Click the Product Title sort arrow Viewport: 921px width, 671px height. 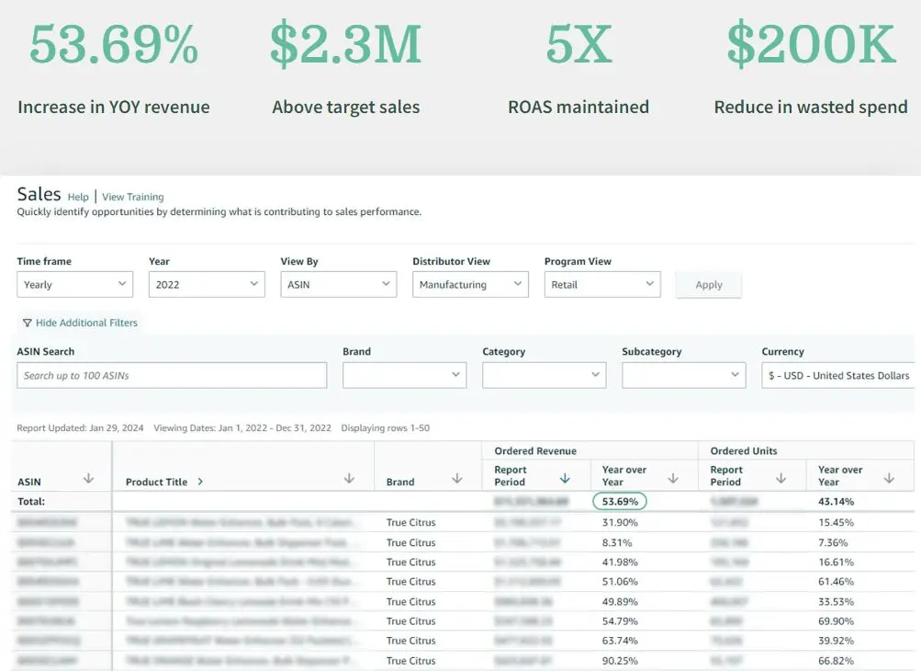[x=349, y=478]
